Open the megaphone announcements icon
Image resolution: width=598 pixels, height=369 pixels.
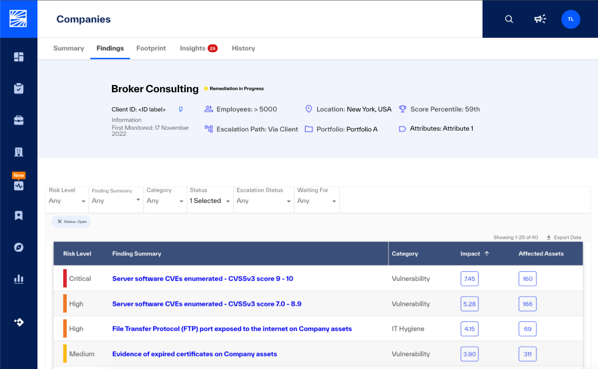[x=540, y=19]
